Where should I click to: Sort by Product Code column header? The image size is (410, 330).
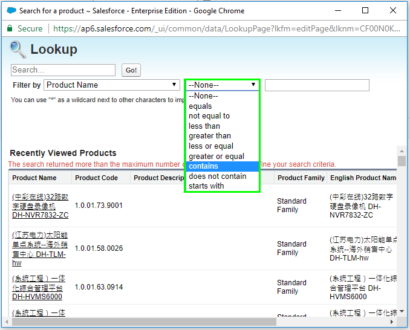(96, 178)
